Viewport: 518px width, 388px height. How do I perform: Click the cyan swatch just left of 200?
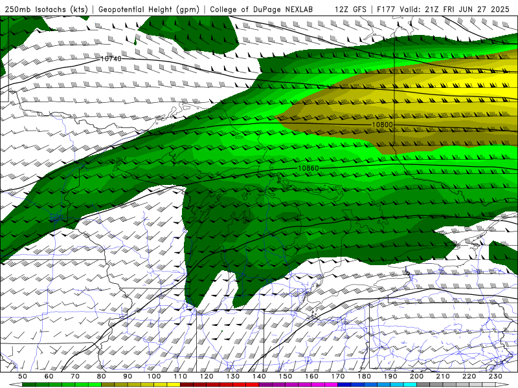point(410,385)
